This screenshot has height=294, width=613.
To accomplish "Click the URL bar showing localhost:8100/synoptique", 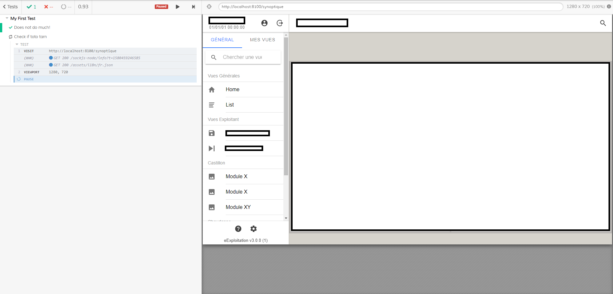I will point(390,7).
